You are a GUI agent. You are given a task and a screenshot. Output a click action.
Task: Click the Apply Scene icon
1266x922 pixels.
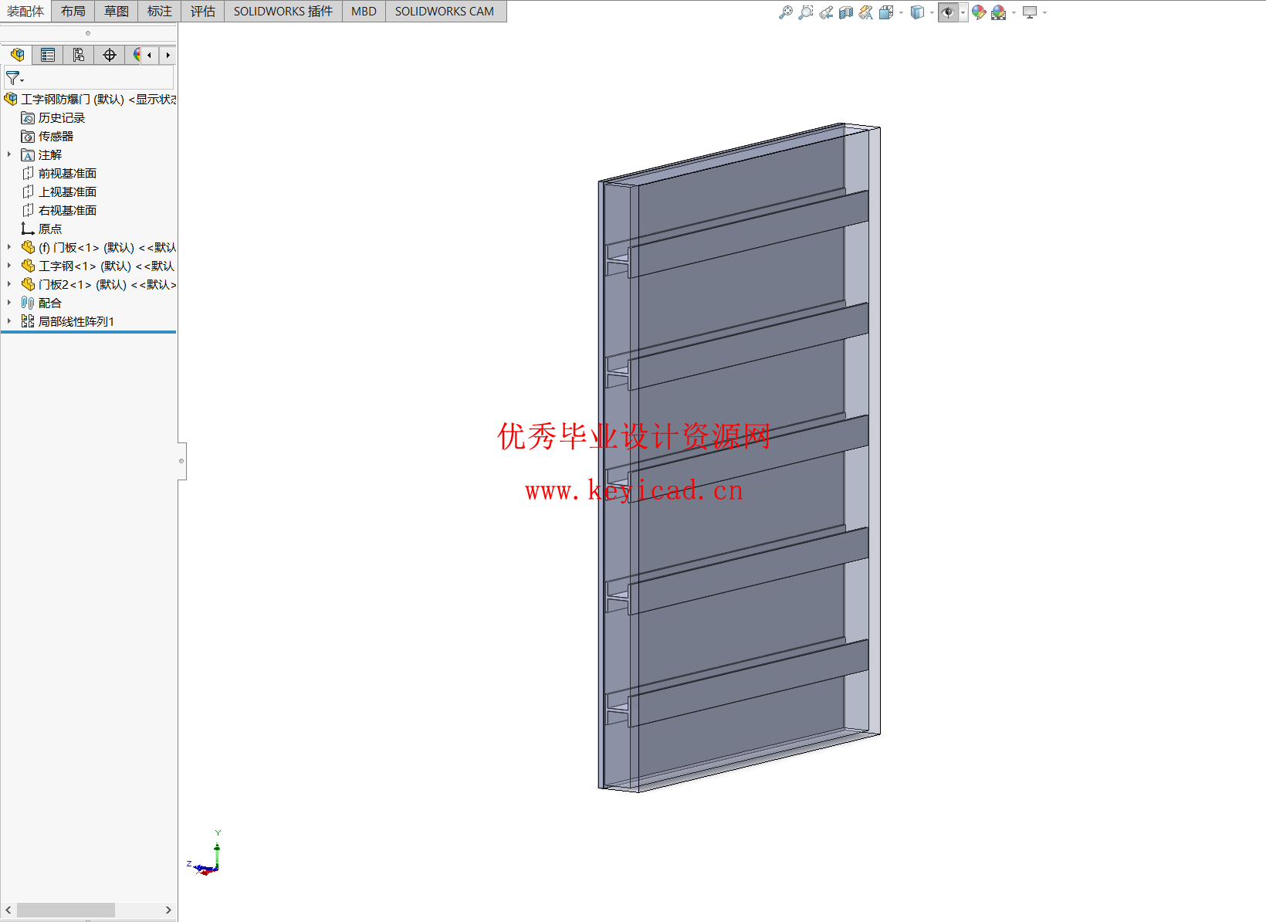[x=999, y=12]
